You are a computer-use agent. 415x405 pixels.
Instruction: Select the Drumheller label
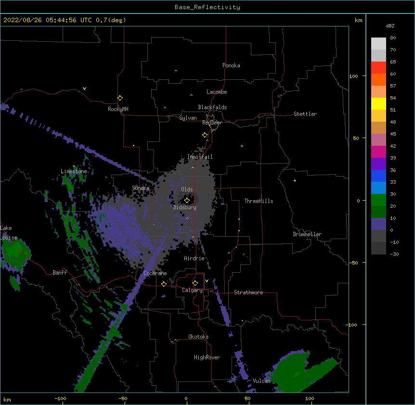point(307,234)
